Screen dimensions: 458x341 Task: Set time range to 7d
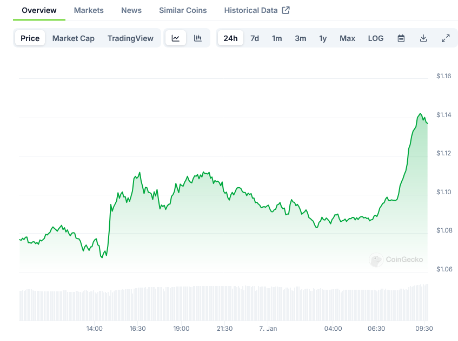click(x=255, y=38)
